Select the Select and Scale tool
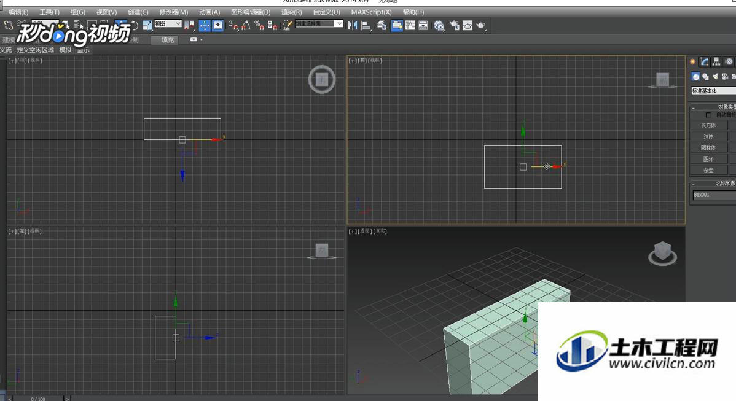This screenshot has width=736, height=401. [147, 25]
